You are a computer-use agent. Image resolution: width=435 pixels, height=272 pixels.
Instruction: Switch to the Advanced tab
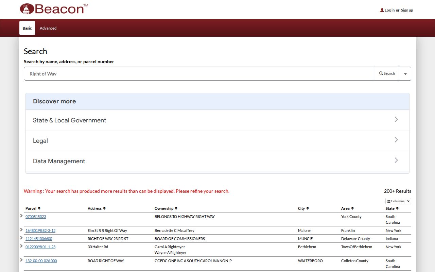[48, 28]
